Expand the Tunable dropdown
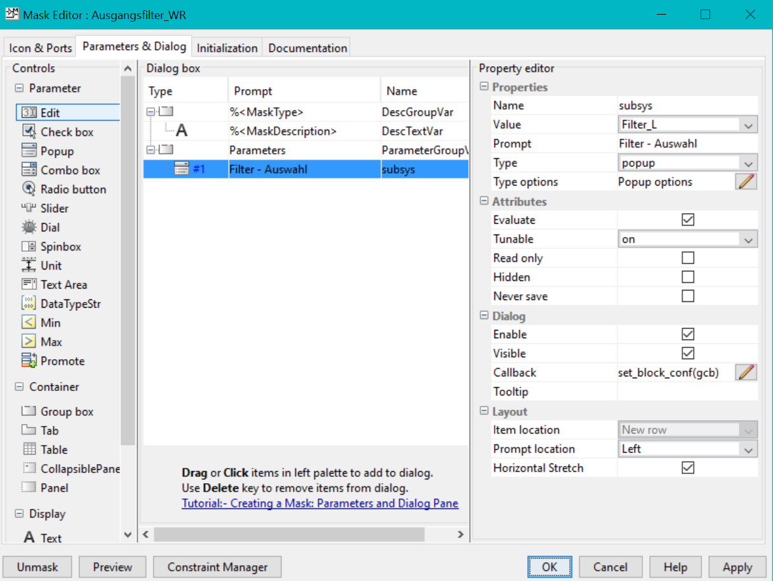 click(688, 239)
